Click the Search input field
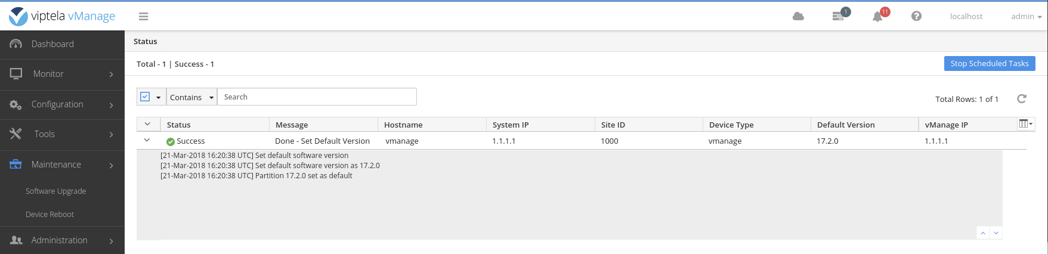Image resolution: width=1048 pixels, height=254 pixels. [x=316, y=97]
